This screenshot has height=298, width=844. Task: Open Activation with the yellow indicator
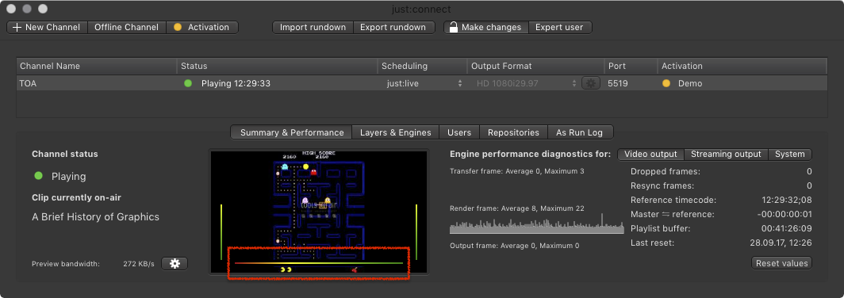click(201, 28)
